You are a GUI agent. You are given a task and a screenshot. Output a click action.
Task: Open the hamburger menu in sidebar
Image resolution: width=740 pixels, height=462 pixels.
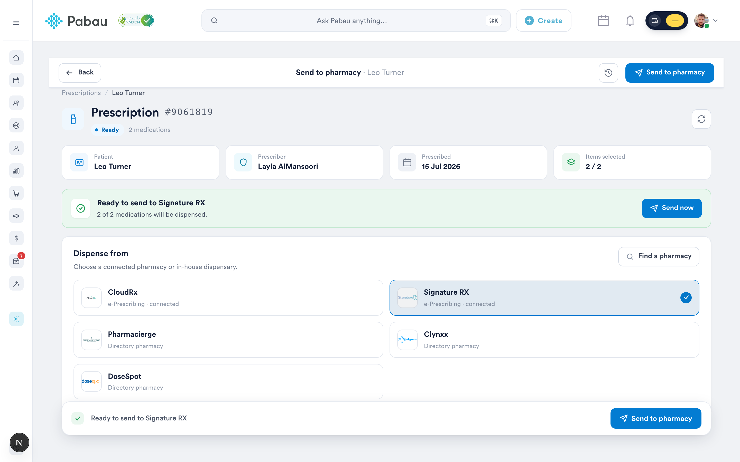(16, 23)
